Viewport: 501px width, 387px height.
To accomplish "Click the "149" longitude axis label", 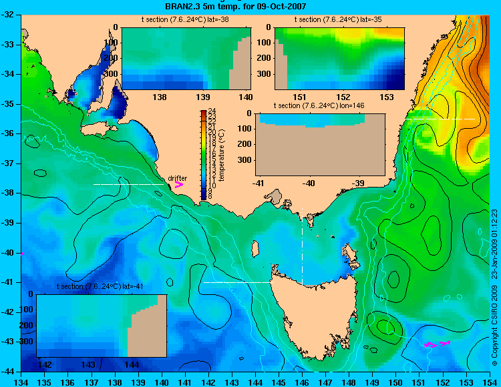I will [x=373, y=382].
